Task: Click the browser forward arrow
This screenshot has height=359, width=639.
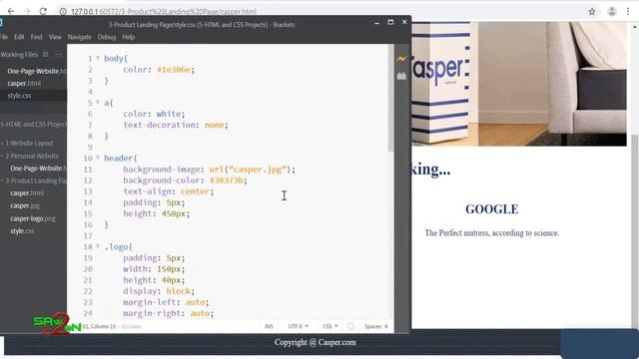Action: 27,11
